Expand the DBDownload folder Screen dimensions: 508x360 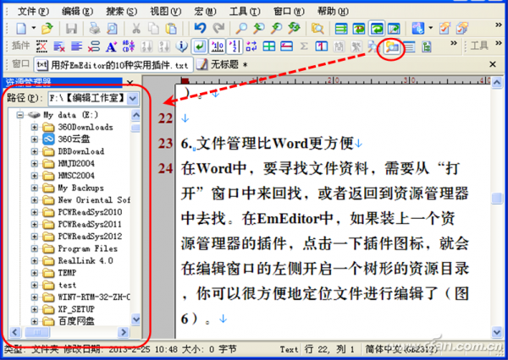(x=35, y=151)
